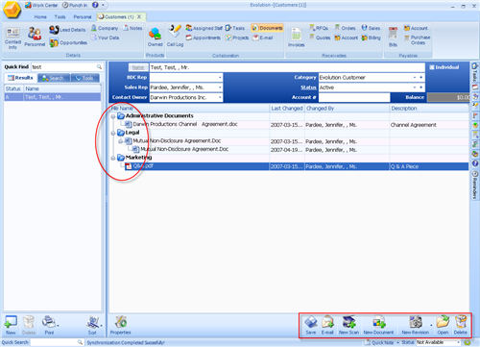Click the Invoices icon in Receivables
The width and height of the screenshot is (480, 347).
point(297,37)
